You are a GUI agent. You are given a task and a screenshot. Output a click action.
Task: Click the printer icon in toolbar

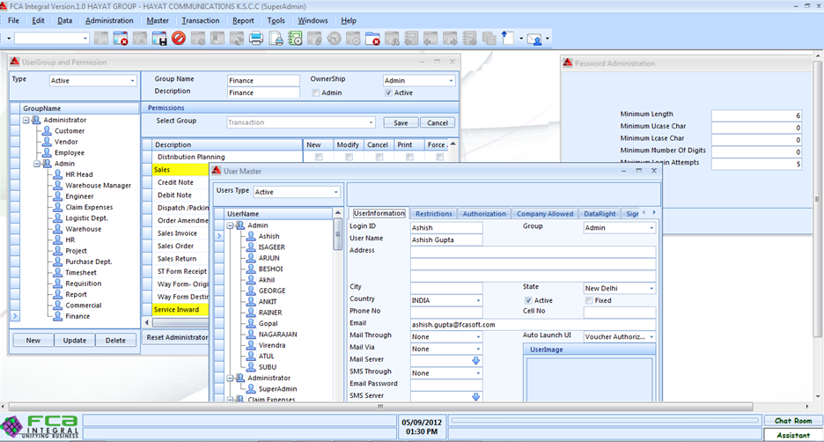click(x=256, y=39)
